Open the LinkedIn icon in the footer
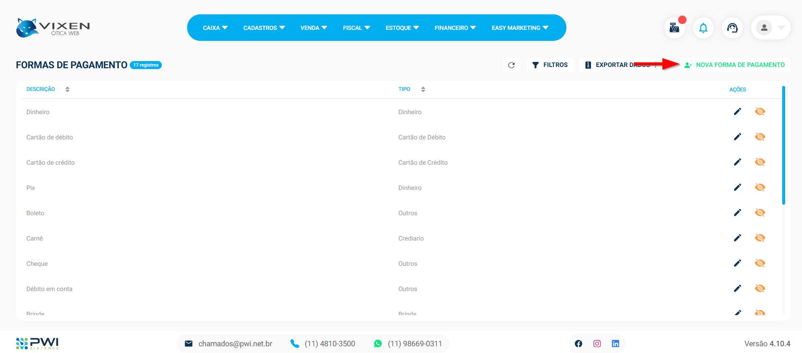The width and height of the screenshot is (802, 353). point(615,344)
